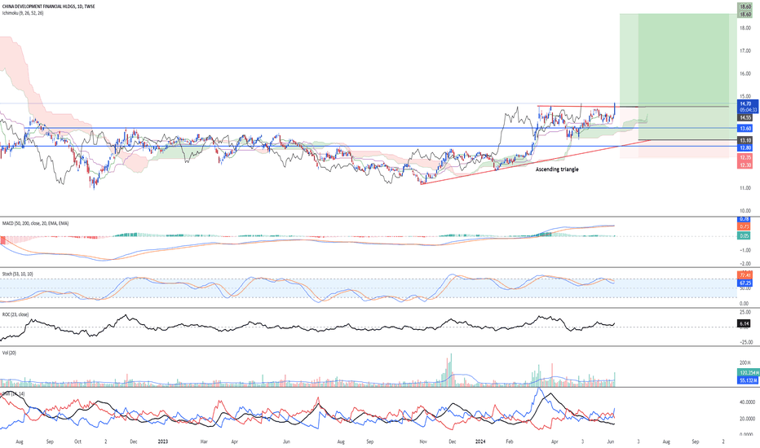
Task: Select the MACD (50, 200, close) indicator legend
Action: click(x=35, y=223)
